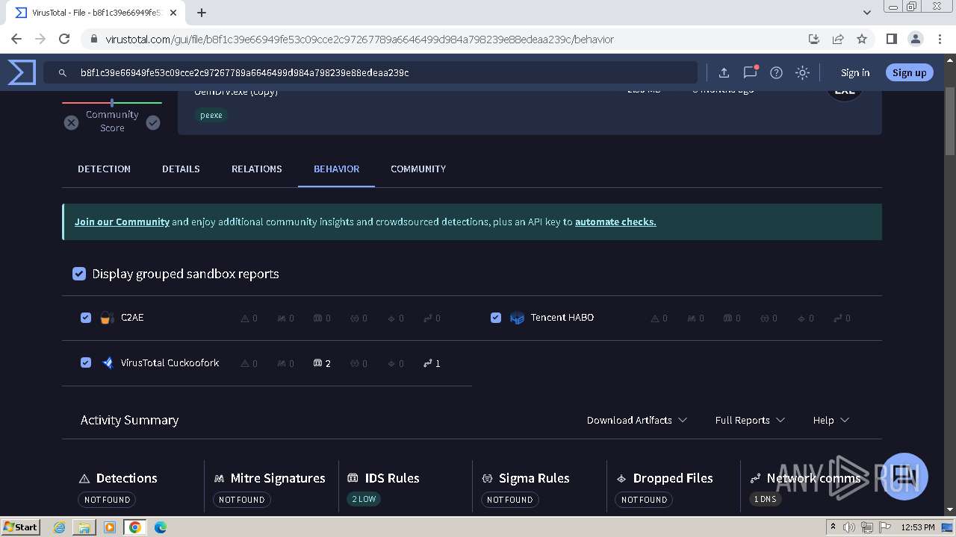Click the Sign in link

point(855,72)
